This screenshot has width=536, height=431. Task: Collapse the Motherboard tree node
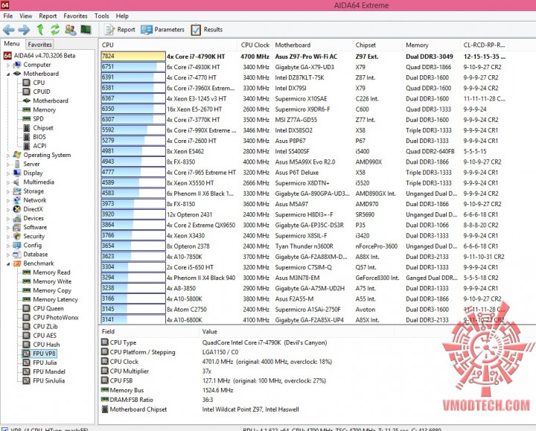pos(8,74)
